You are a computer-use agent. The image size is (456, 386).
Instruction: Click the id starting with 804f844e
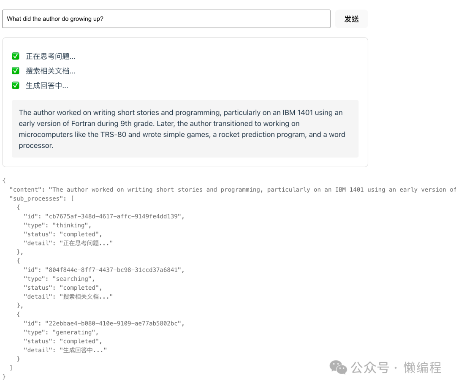[x=114, y=270]
